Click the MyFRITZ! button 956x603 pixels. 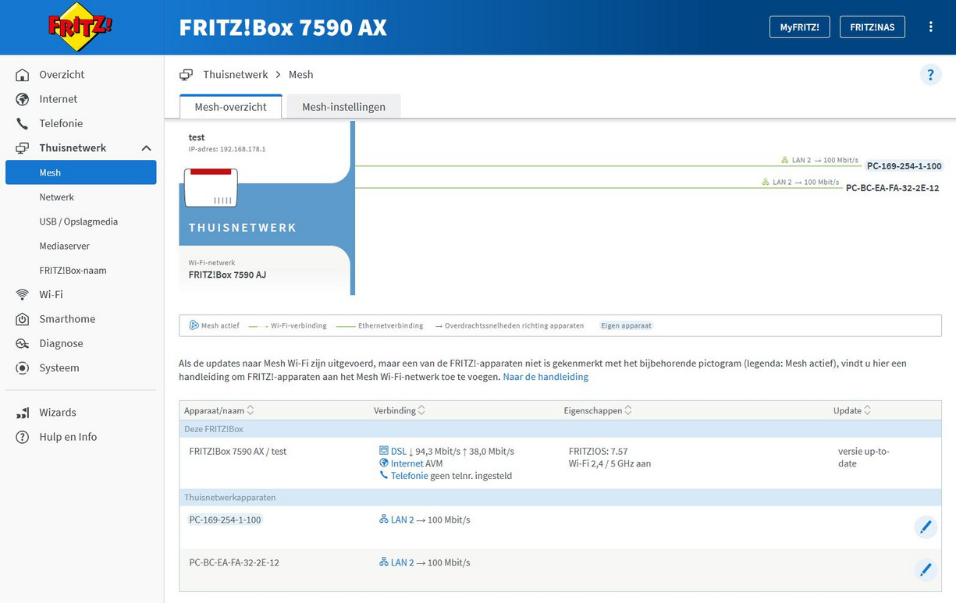799,27
